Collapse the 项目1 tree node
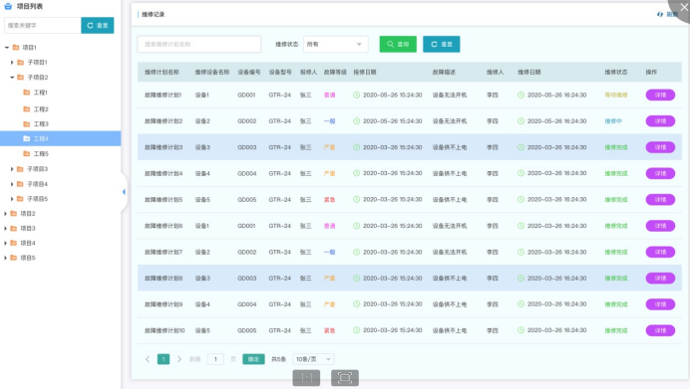The image size is (690, 389). 7,48
